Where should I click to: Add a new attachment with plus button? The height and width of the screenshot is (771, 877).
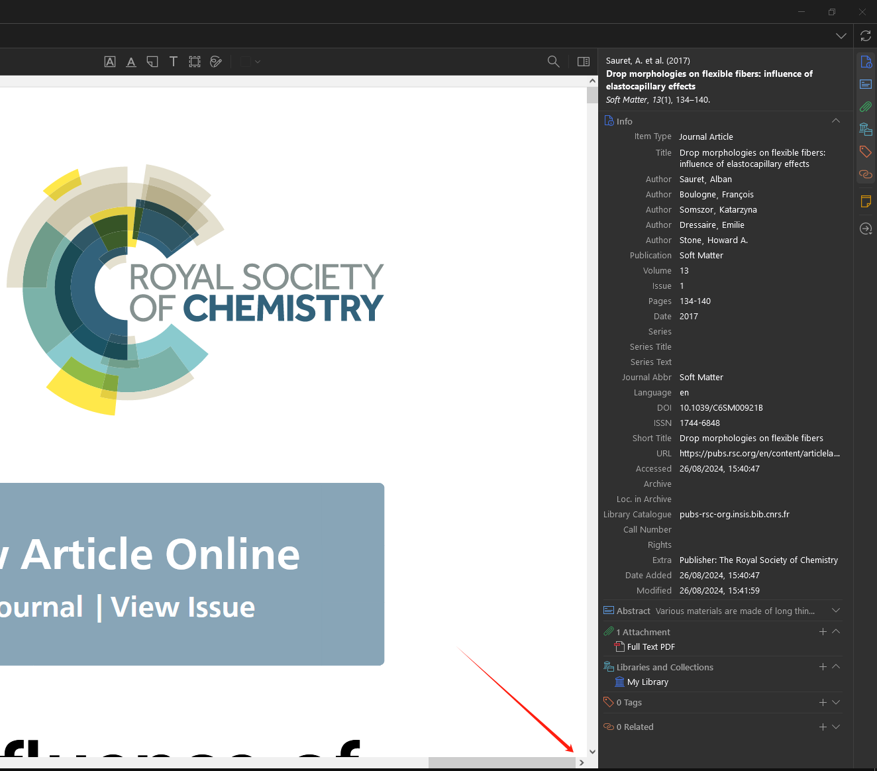pos(823,632)
